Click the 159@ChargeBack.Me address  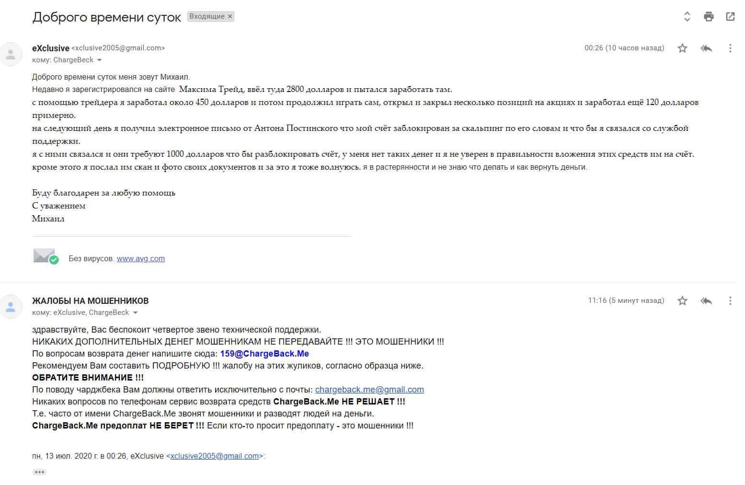pos(264,354)
